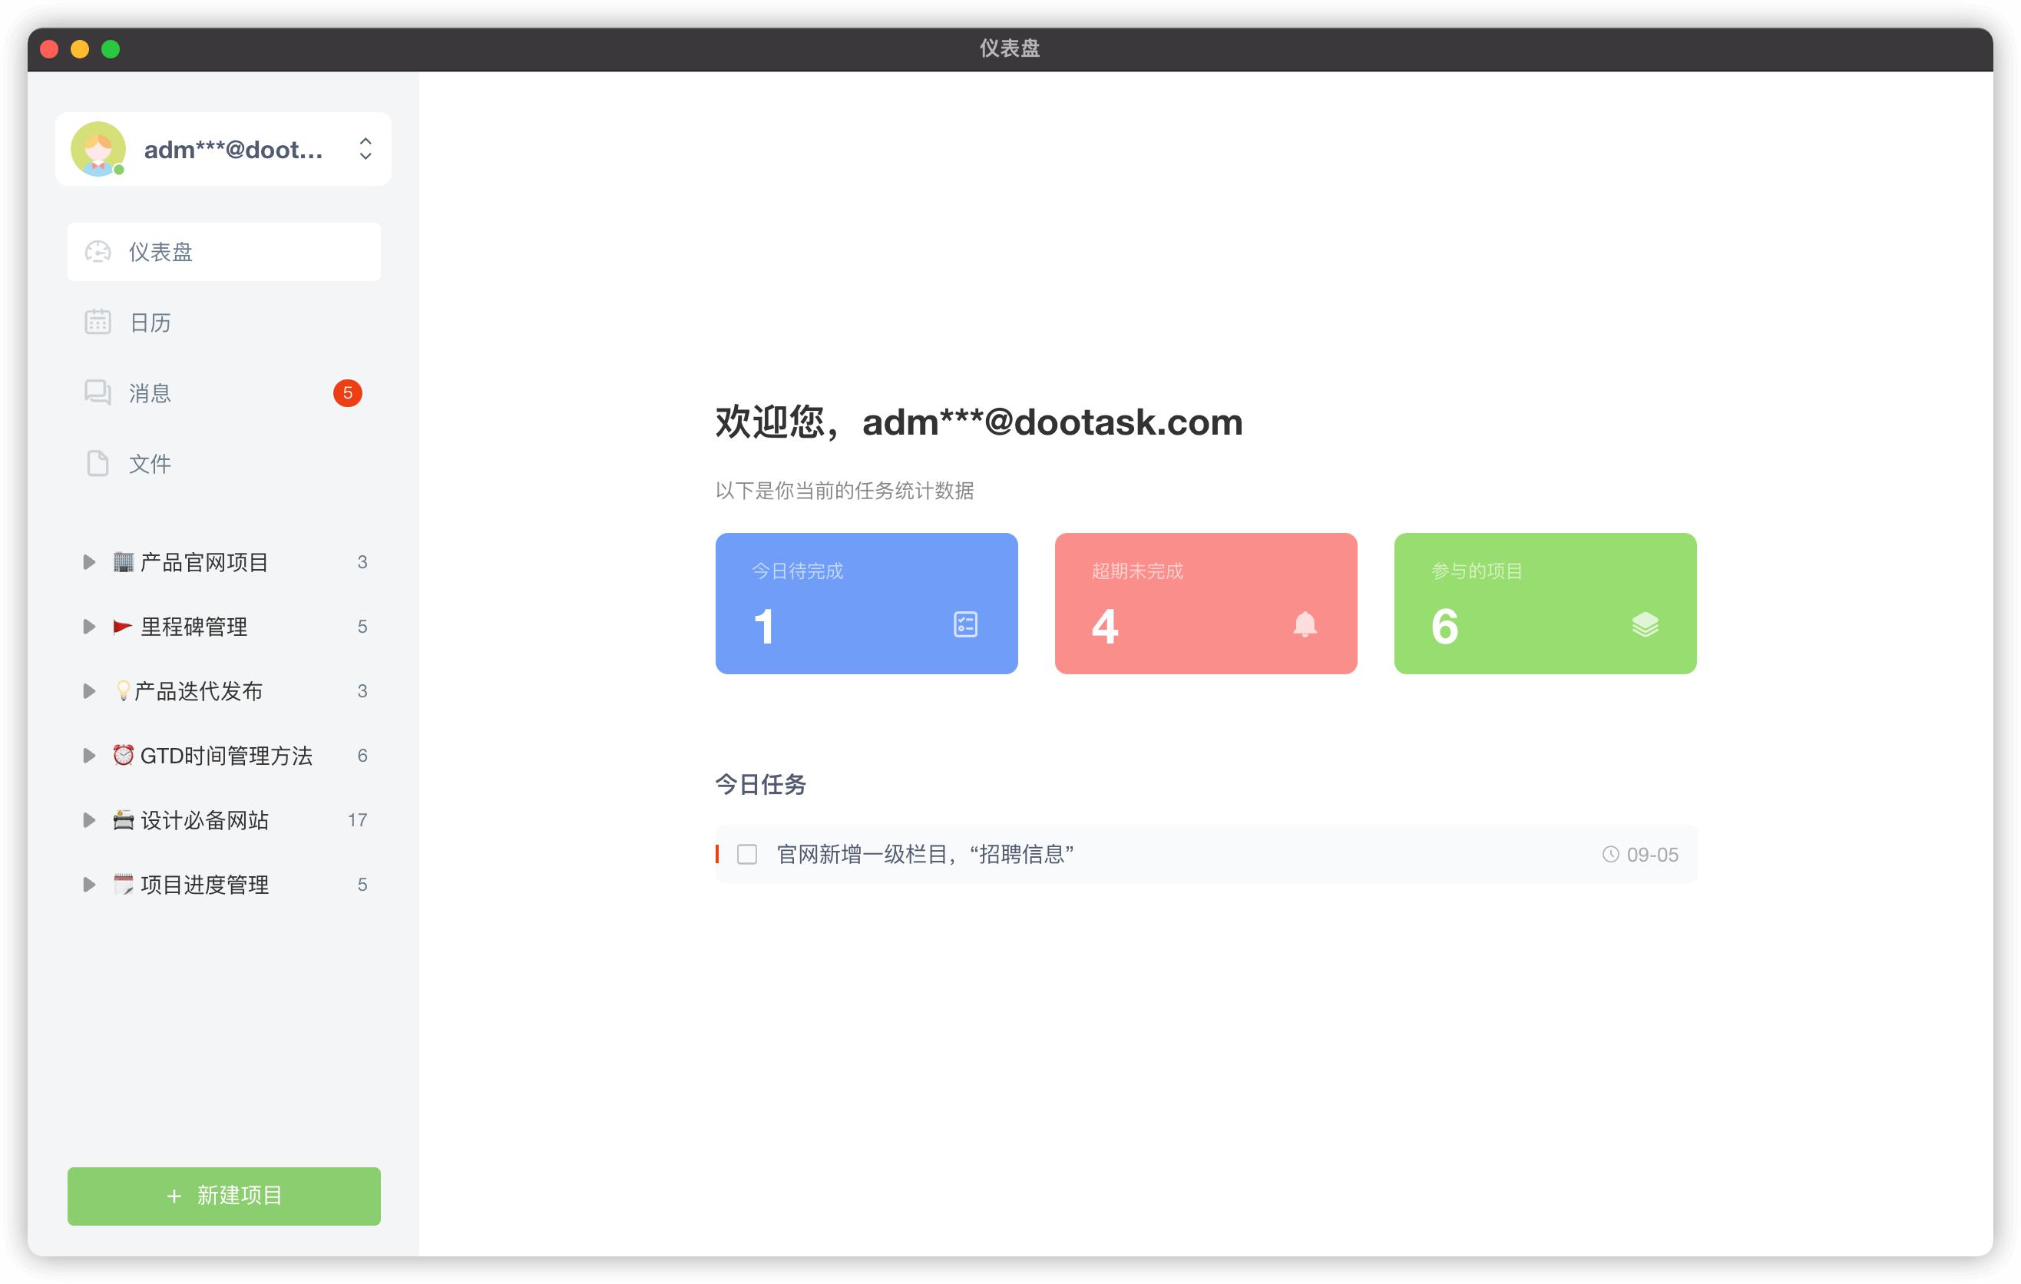This screenshot has height=1284, width=2021.
Task: Expand the GTD时间管理方法 project
Action: coord(89,756)
